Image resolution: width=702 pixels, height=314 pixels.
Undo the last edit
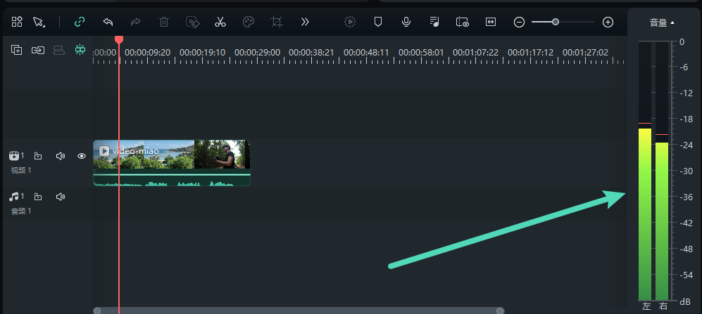coord(108,22)
